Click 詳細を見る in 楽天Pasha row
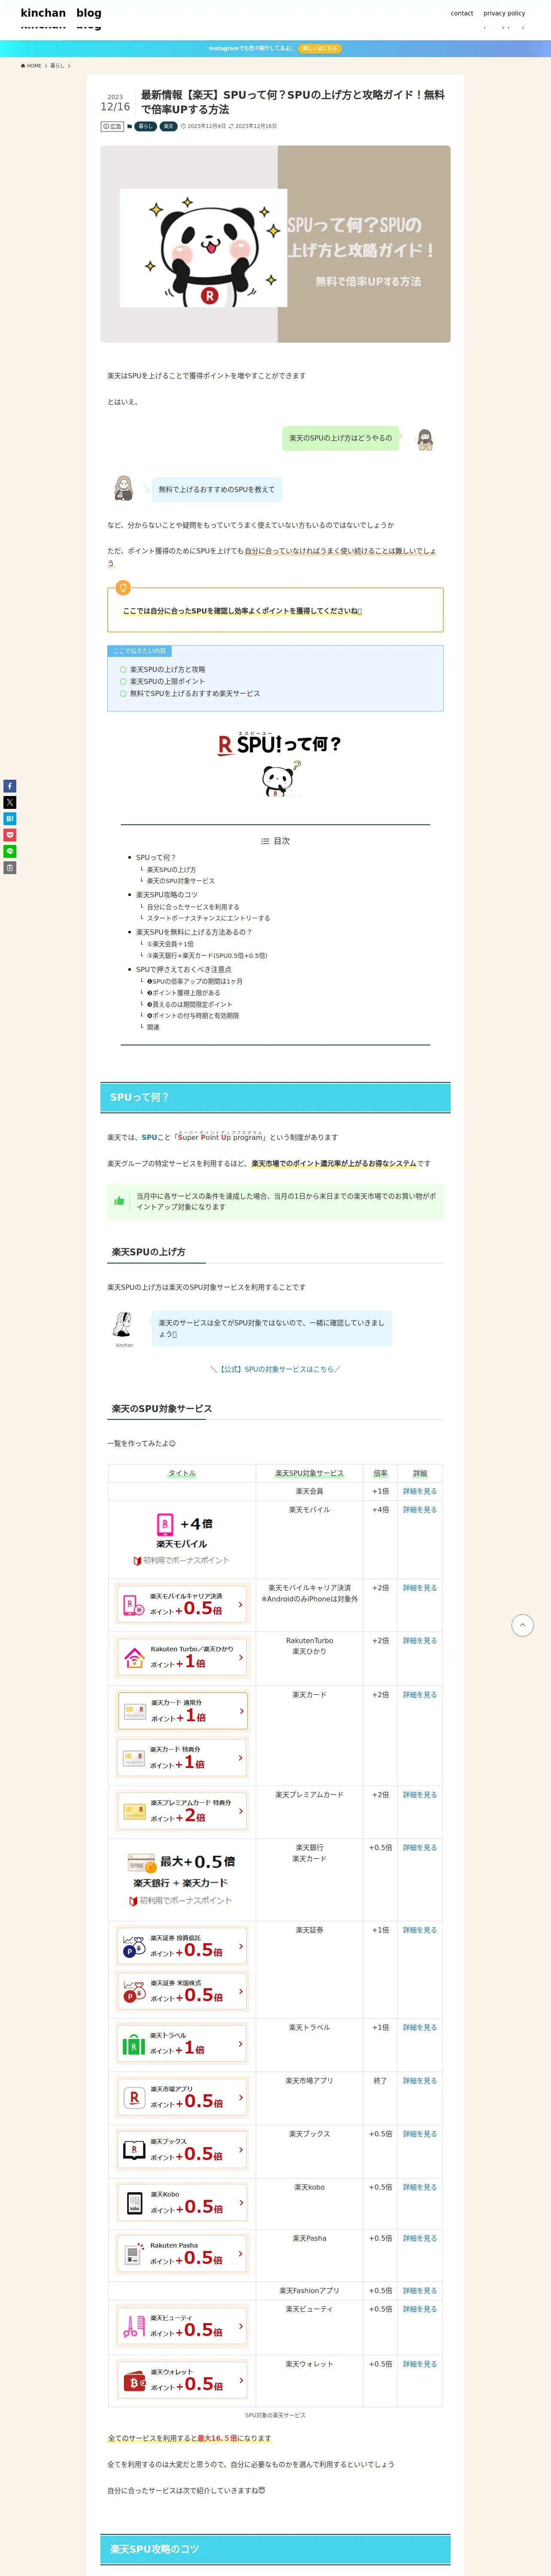This screenshot has width=551, height=2576. [x=420, y=2238]
